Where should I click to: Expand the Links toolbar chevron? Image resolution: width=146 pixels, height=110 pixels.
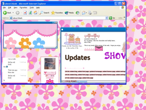point(124,17)
